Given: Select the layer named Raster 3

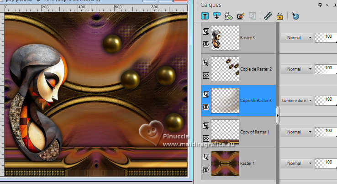Looking at the screenshot, I should pyautogui.click(x=247, y=38).
